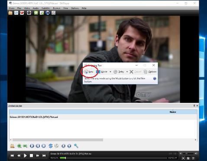
Task: Click the playlist horizontal scrollbar
Action: pos(58,140)
